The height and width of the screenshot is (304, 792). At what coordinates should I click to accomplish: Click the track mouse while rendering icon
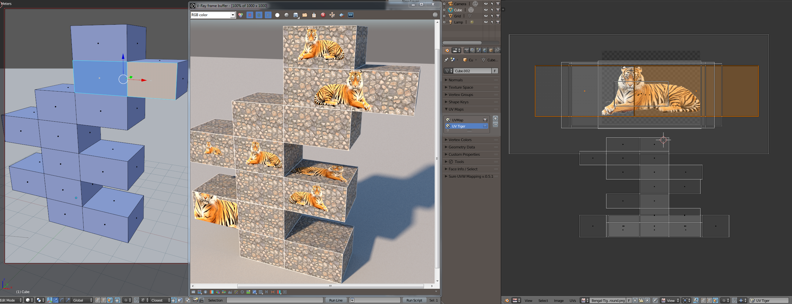[x=332, y=15]
